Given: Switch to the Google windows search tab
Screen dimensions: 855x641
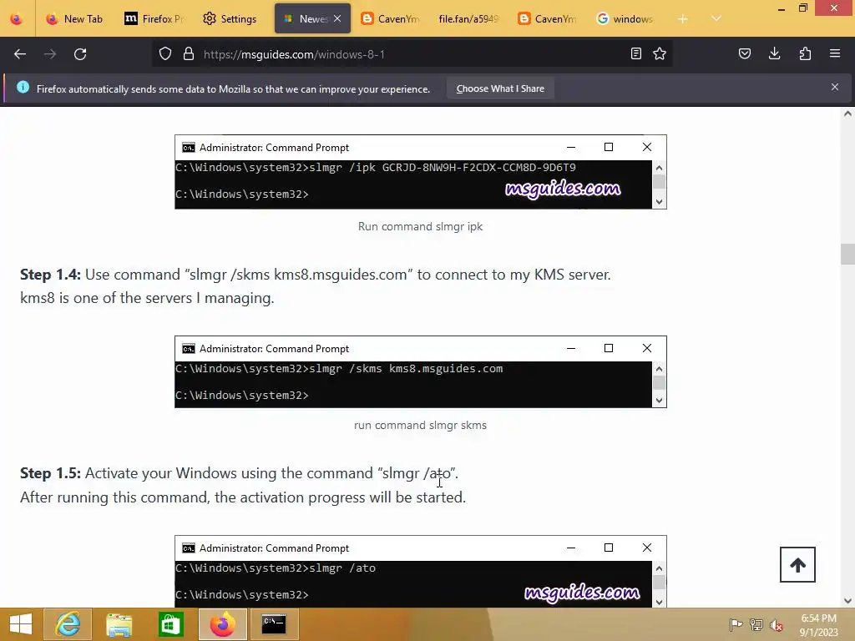Looking at the screenshot, I should pyautogui.click(x=625, y=18).
